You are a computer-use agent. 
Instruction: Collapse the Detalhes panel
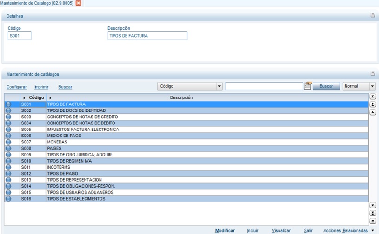(x=372, y=15)
